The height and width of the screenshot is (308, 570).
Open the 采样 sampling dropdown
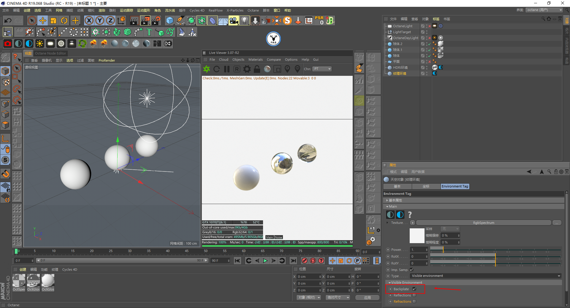point(450,229)
